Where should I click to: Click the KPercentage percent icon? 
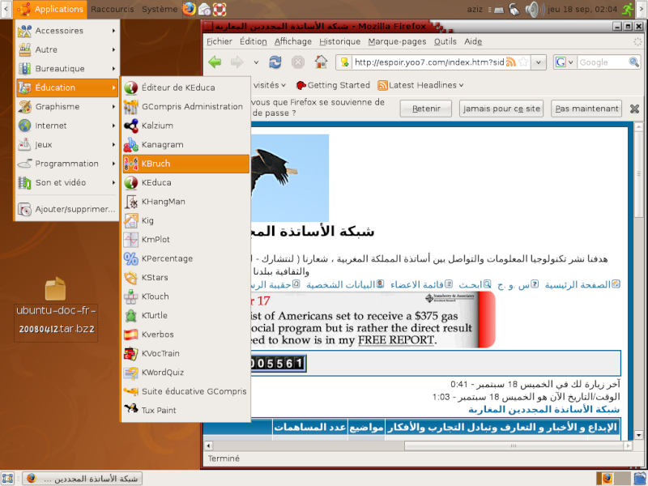(x=131, y=258)
